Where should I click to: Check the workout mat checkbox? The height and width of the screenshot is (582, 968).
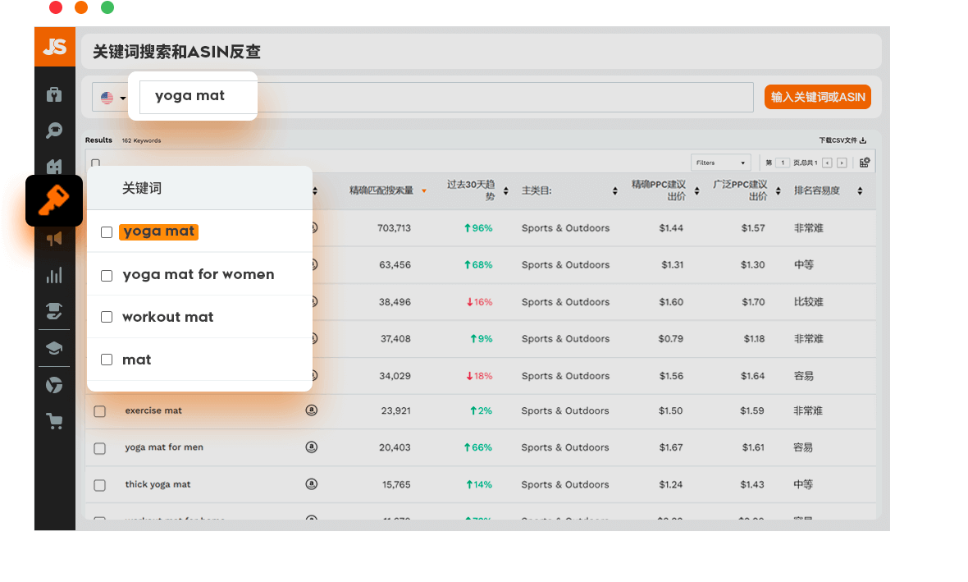tap(107, 317)
